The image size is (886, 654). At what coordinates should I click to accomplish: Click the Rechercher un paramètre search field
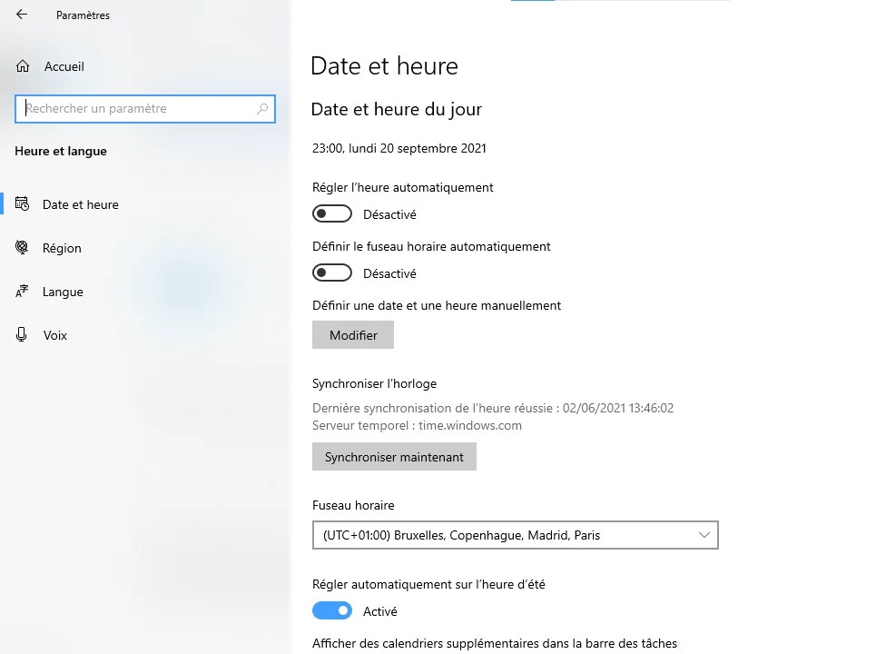[145, 108]
